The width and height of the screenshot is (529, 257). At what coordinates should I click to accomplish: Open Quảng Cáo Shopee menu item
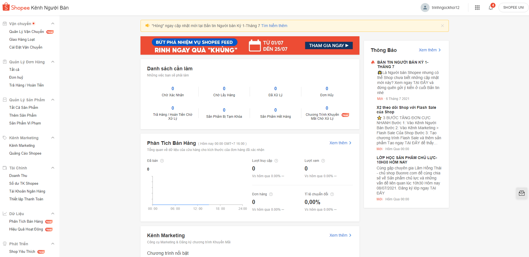point(25,153)
